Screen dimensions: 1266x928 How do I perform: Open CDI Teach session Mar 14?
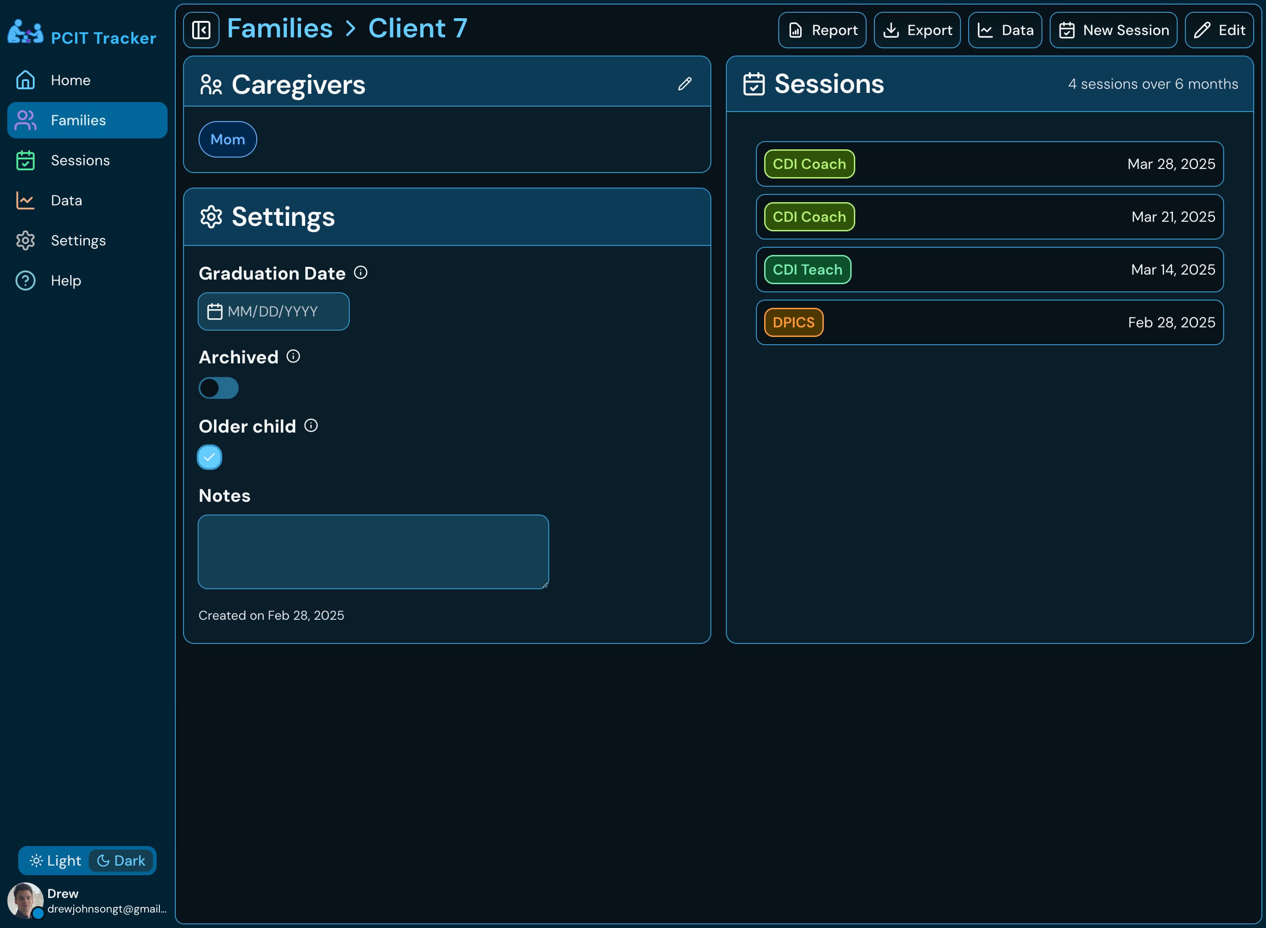click(x=989, y=270)
